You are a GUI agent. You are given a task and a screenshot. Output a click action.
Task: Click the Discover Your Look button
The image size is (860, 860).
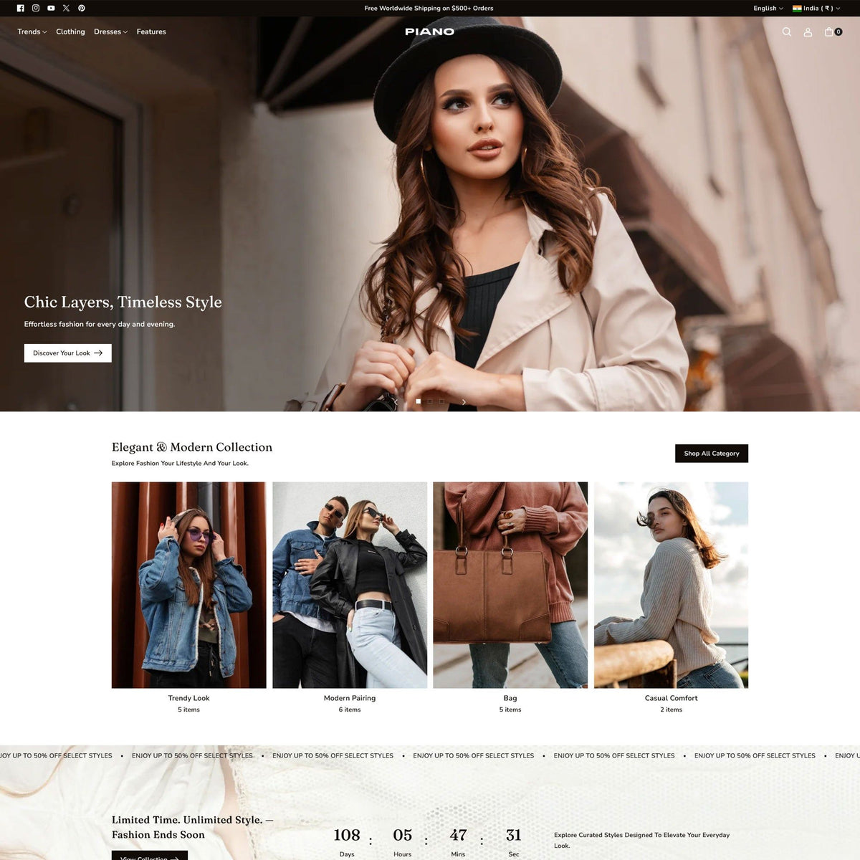point(68,353)
